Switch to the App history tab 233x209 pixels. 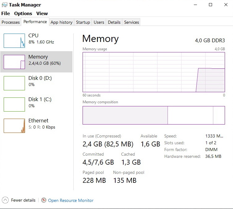point(61,22)
